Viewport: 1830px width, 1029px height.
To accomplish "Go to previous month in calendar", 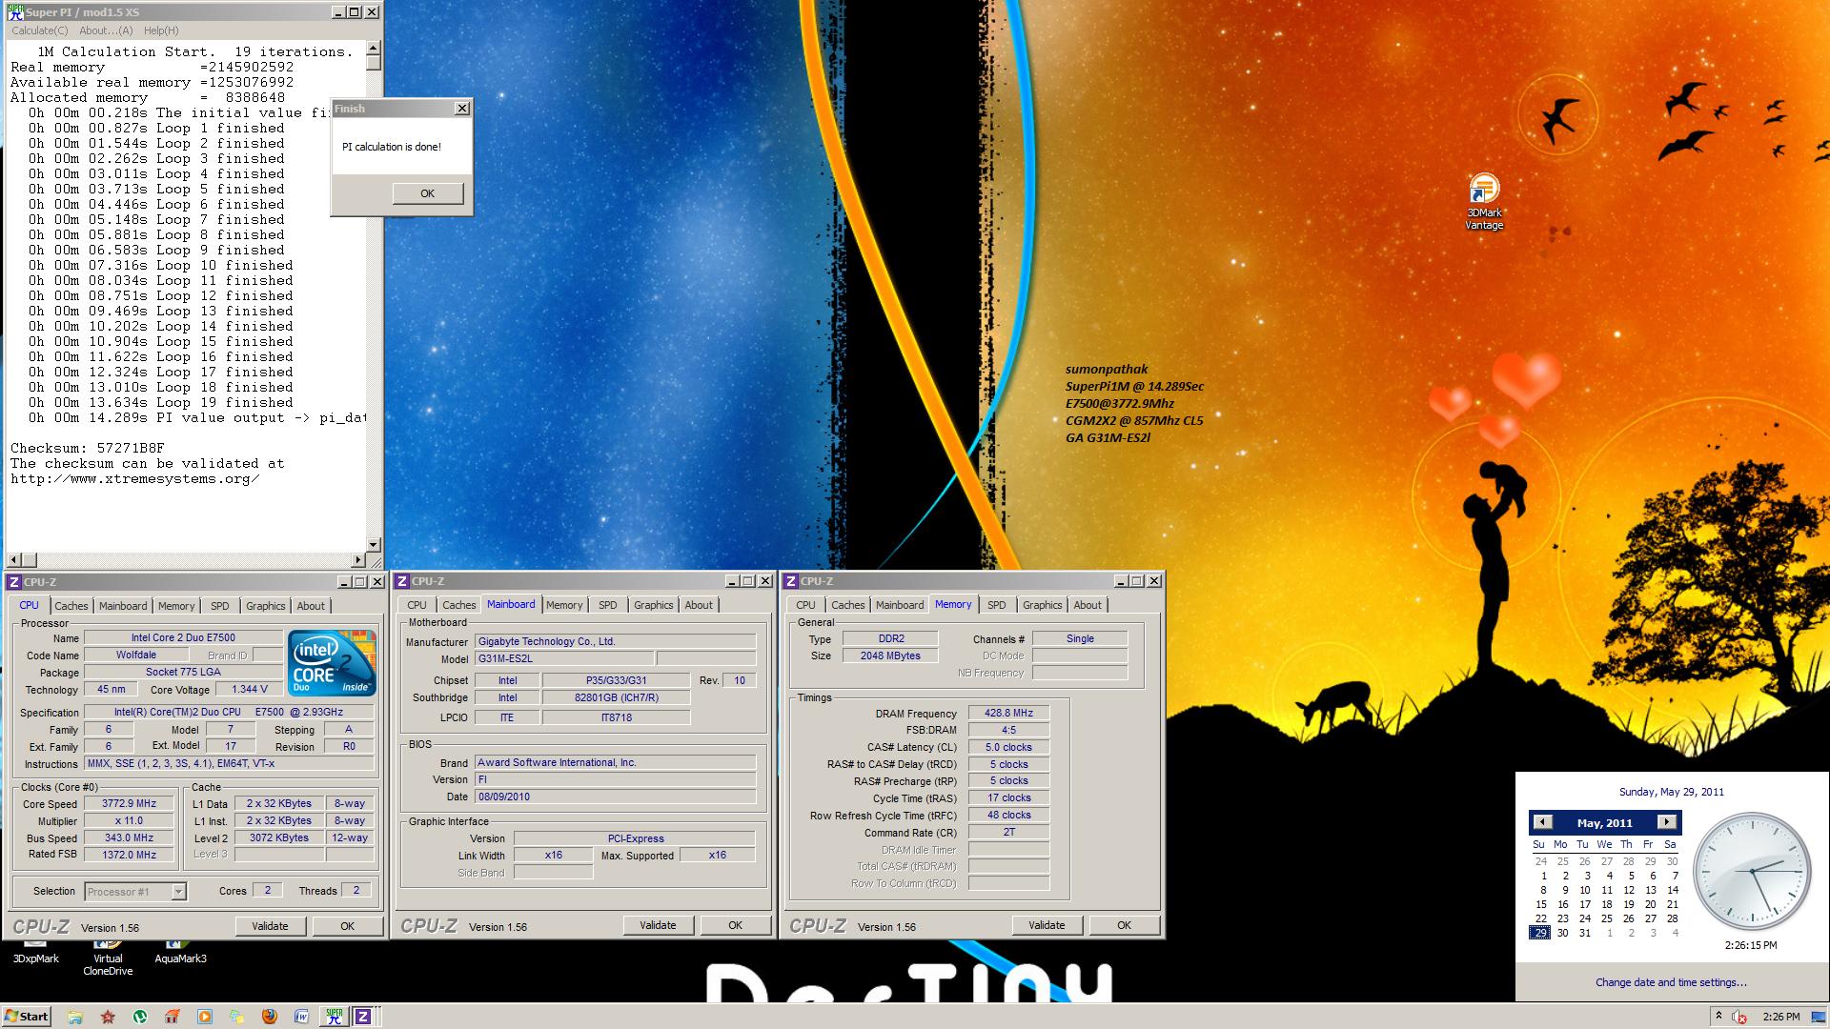I will pyautogui.click(x=1543, y=822).
